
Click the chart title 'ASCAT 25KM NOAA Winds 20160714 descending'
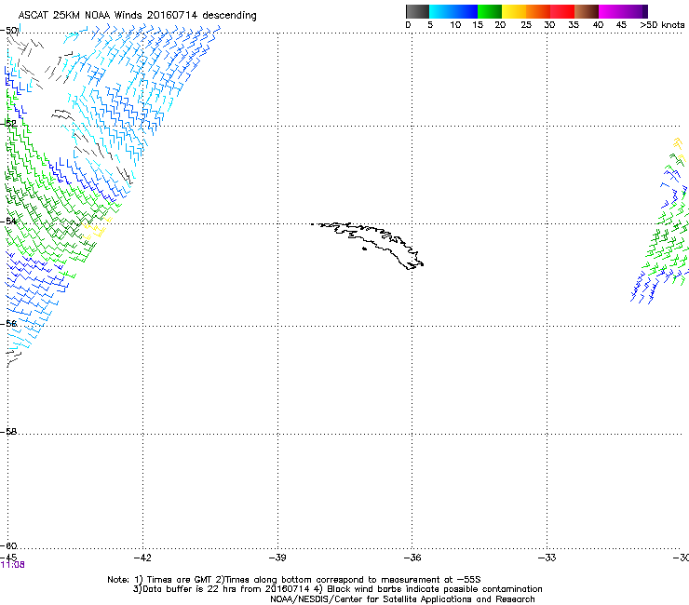137,16
